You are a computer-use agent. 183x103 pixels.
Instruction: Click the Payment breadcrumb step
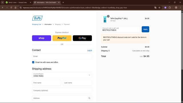point(67,24)
